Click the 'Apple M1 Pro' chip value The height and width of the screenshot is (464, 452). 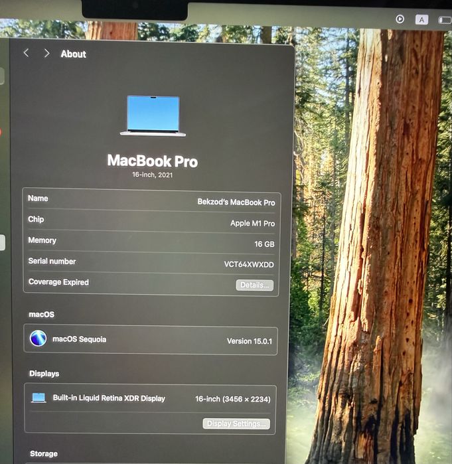point(252,224)
